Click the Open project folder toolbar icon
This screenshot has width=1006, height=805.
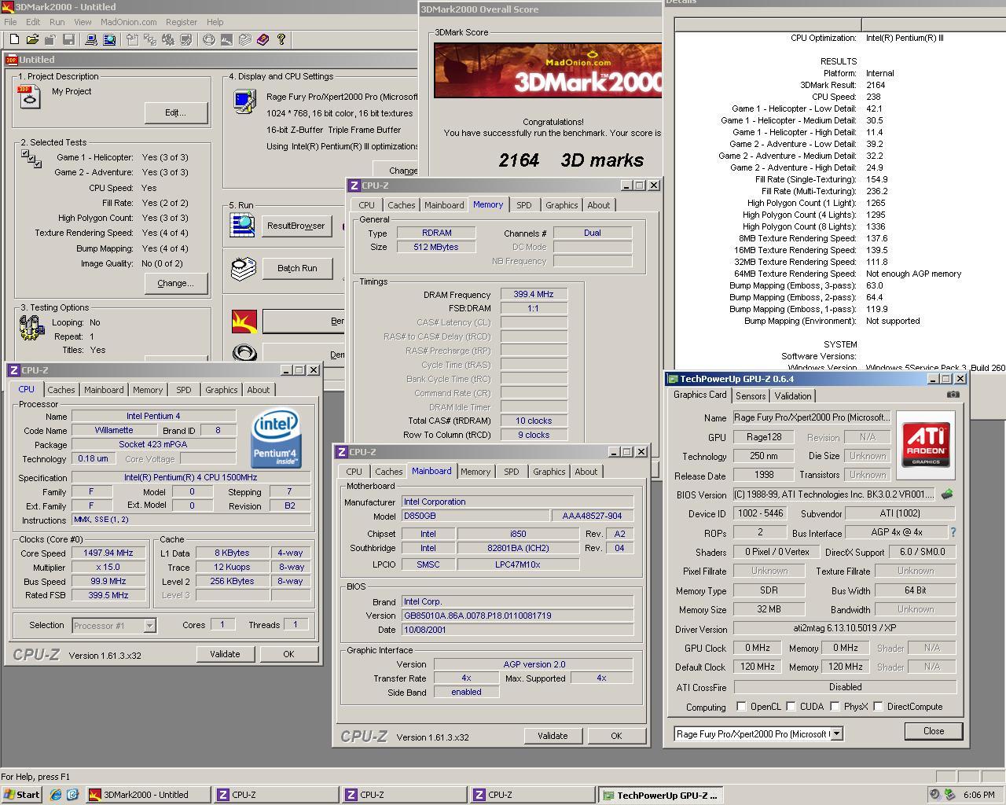click(x=32, y=39)
